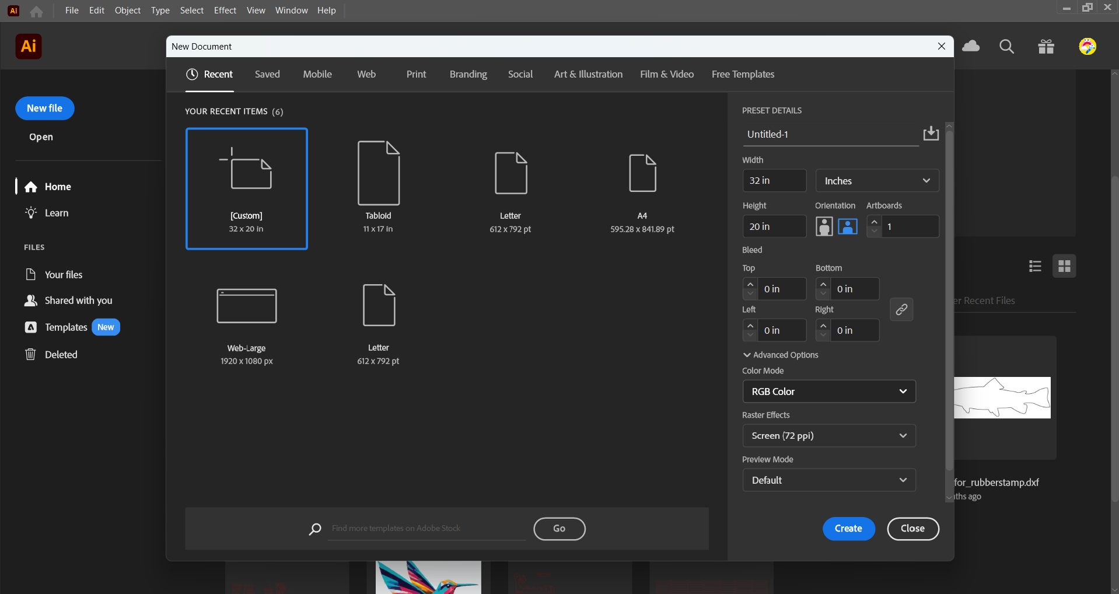Click the New file button
Viewport: 1119px width, 594px height.
point(44,108)
